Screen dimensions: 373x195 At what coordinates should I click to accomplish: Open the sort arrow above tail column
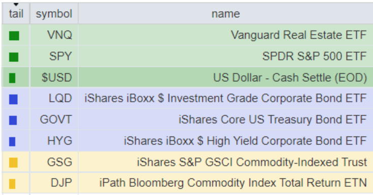[16, 5]
